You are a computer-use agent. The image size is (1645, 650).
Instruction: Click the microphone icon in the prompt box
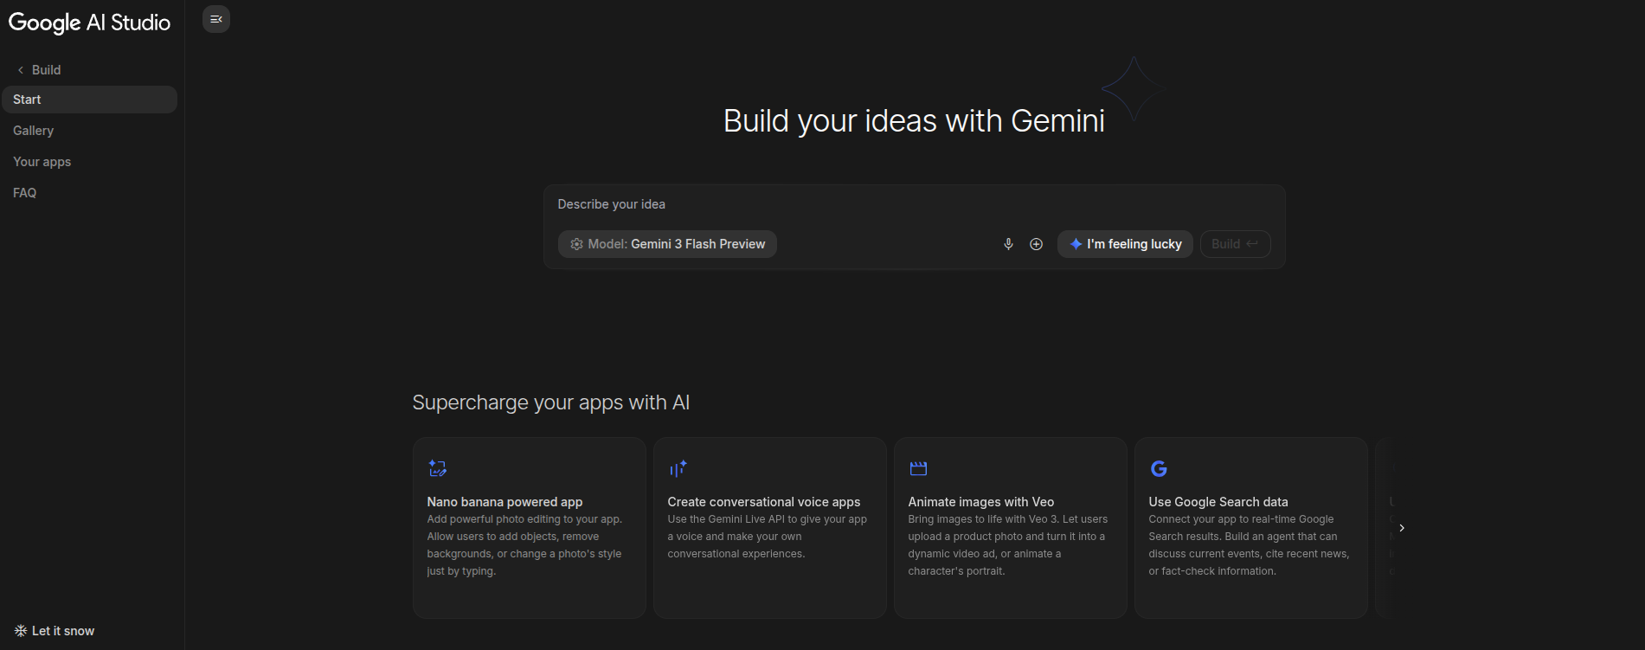coord(1008,244)
